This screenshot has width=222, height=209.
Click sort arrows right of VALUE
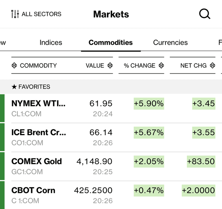pos(110,65)
